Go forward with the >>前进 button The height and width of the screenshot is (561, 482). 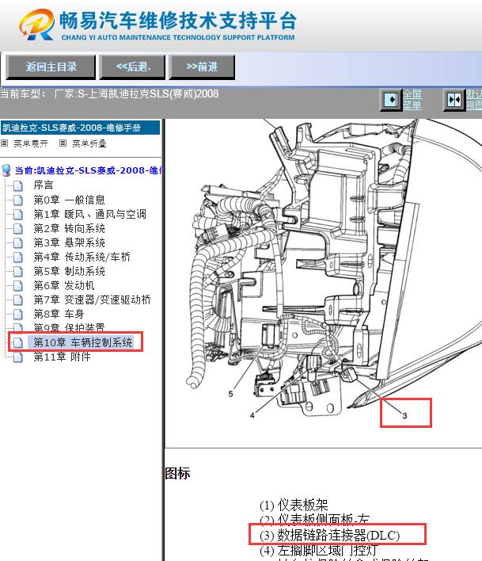click(202, 67)
